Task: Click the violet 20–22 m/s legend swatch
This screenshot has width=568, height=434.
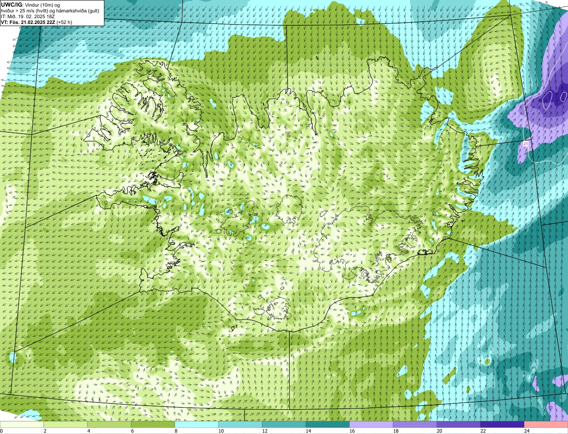Action: coord(459,424)
